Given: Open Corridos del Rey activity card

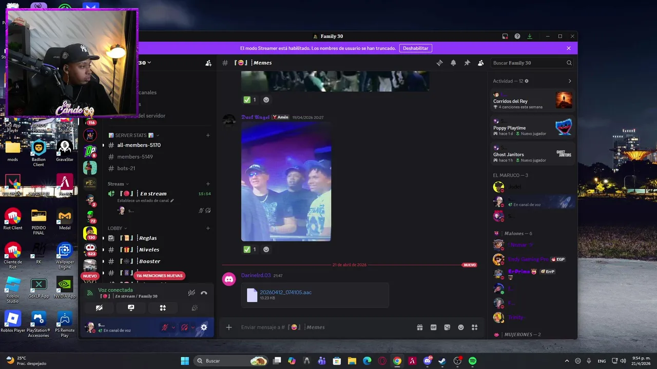Looking at the screenshot, I should click(x=532, y=100).
